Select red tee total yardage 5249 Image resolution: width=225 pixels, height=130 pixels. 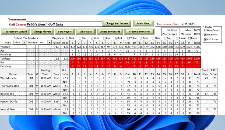tap(196, 59)
